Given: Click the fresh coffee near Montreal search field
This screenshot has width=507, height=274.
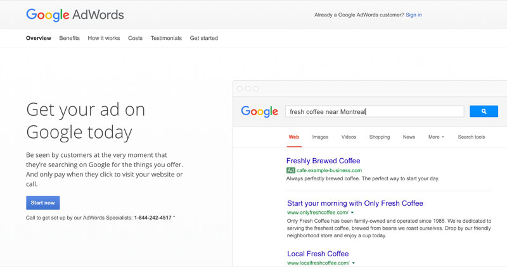Looking at the screenshot, I should (x=375, y=111).
